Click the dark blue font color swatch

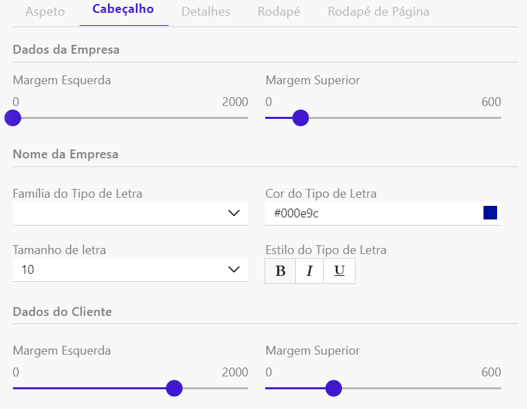(490, 213)
